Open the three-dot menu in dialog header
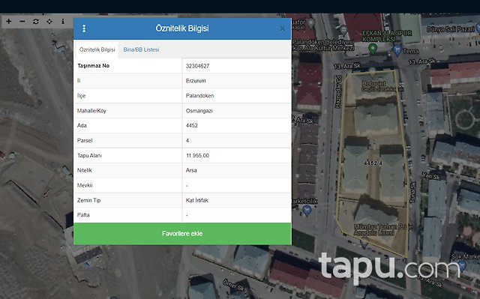Viewport: 480px width, 299px height. tap(84, 28)
